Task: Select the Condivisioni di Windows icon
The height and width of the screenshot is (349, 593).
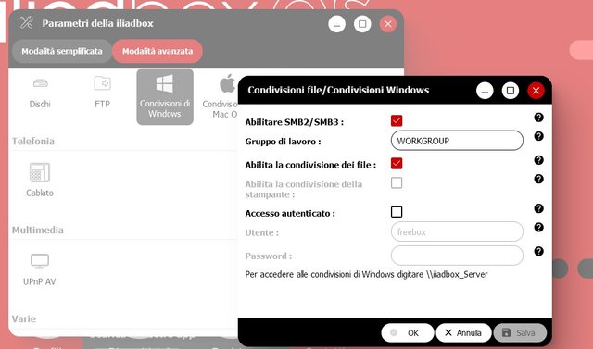Action: click(x=165, y=96)
